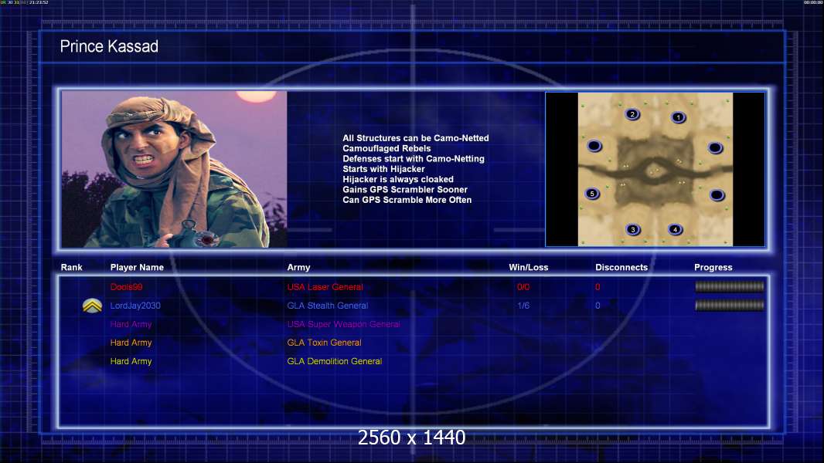Click the Prince Kassad title text
Screen dimensions: 824x463
[109, 46]
